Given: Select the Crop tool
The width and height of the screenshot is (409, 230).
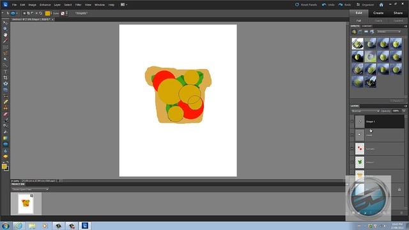Looking at the screenshot, I should click(x=5, y=77).
